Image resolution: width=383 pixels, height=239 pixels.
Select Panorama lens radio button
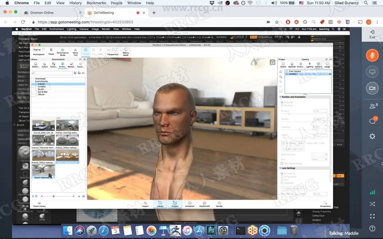[x=282, y=183]
